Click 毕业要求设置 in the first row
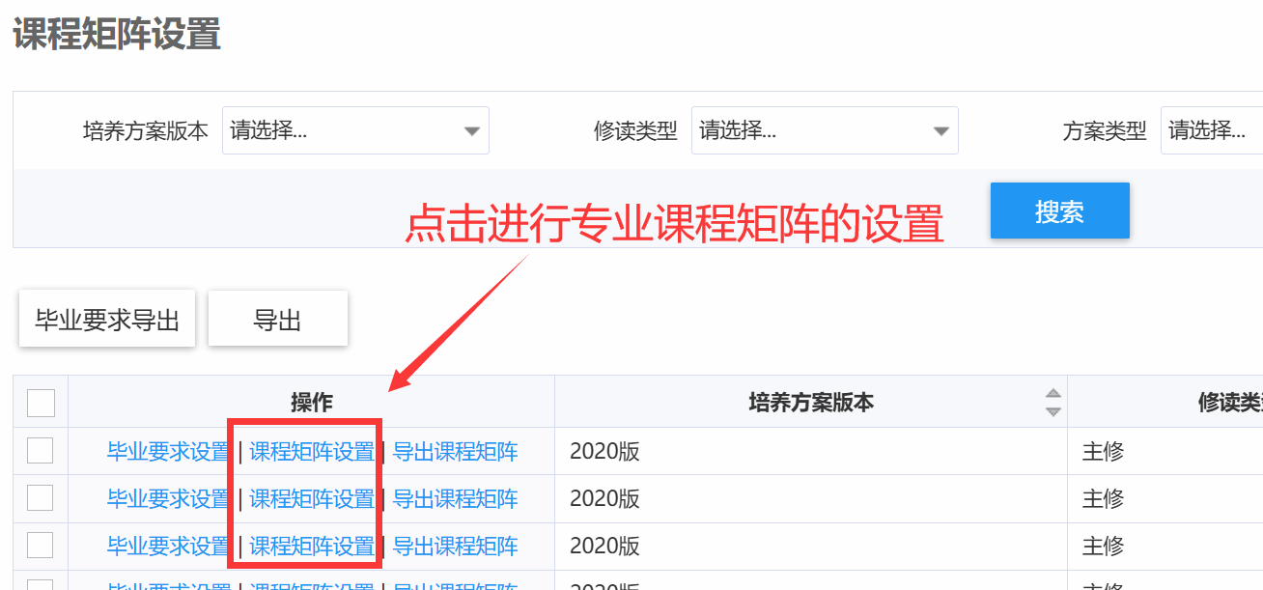Screen dimensions: 1263x590 coord(169,451)
